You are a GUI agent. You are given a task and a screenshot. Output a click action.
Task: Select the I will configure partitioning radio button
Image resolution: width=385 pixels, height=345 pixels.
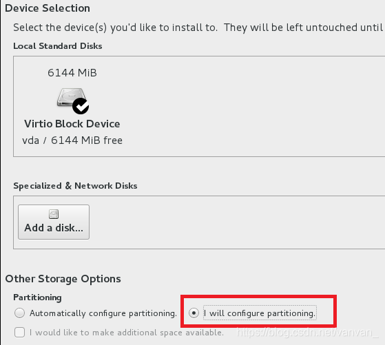[x=194, y=313]
